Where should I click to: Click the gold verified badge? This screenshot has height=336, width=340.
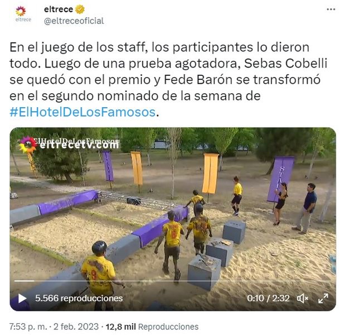pyautogui.click(x=80, y=9)
